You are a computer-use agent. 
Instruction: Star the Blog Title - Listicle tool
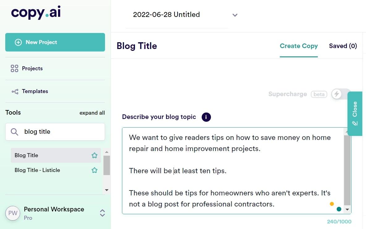tap(95, 170)
